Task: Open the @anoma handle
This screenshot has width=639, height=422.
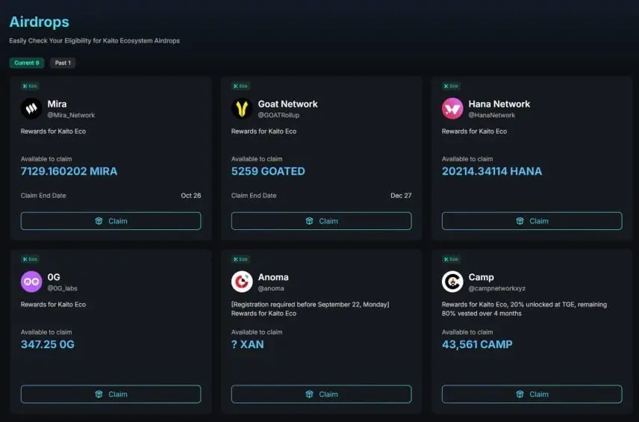Action: click(x=271, y=288)
